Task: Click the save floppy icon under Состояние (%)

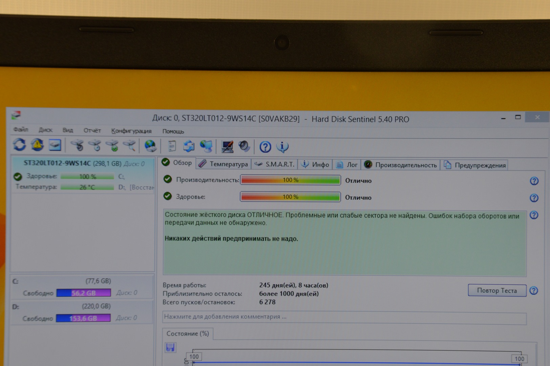Action: [x=170, y=347]
